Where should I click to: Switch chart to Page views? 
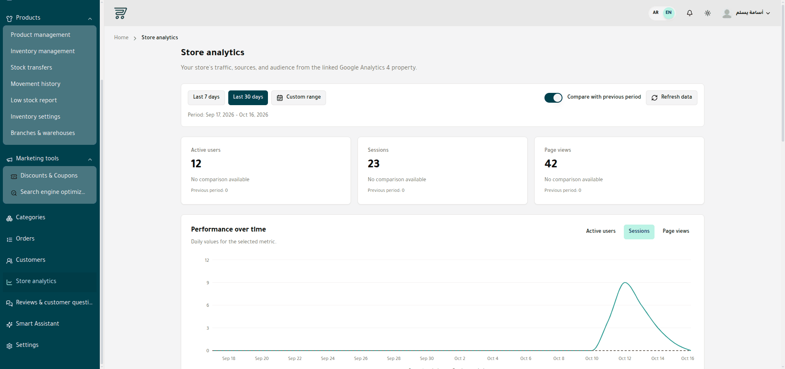coord(676,231)
